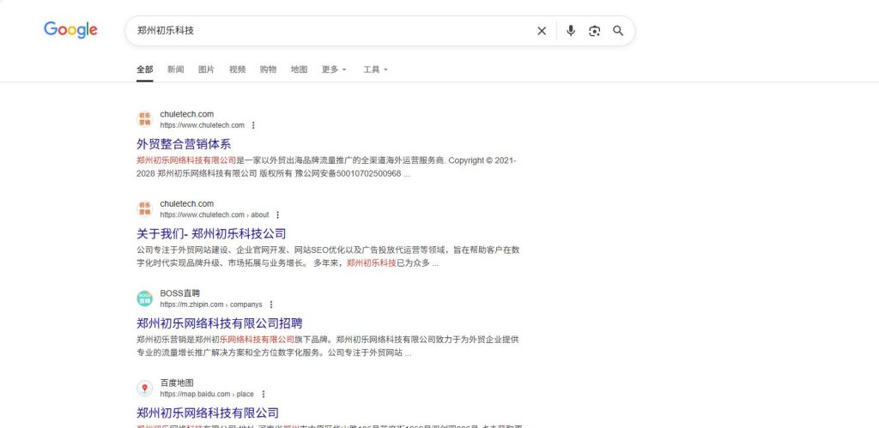Image resolution: width=879 pixels, height=428 pixels.
Task: Open result link 外贸整合营销体系
Action: [x=184, y=144]
